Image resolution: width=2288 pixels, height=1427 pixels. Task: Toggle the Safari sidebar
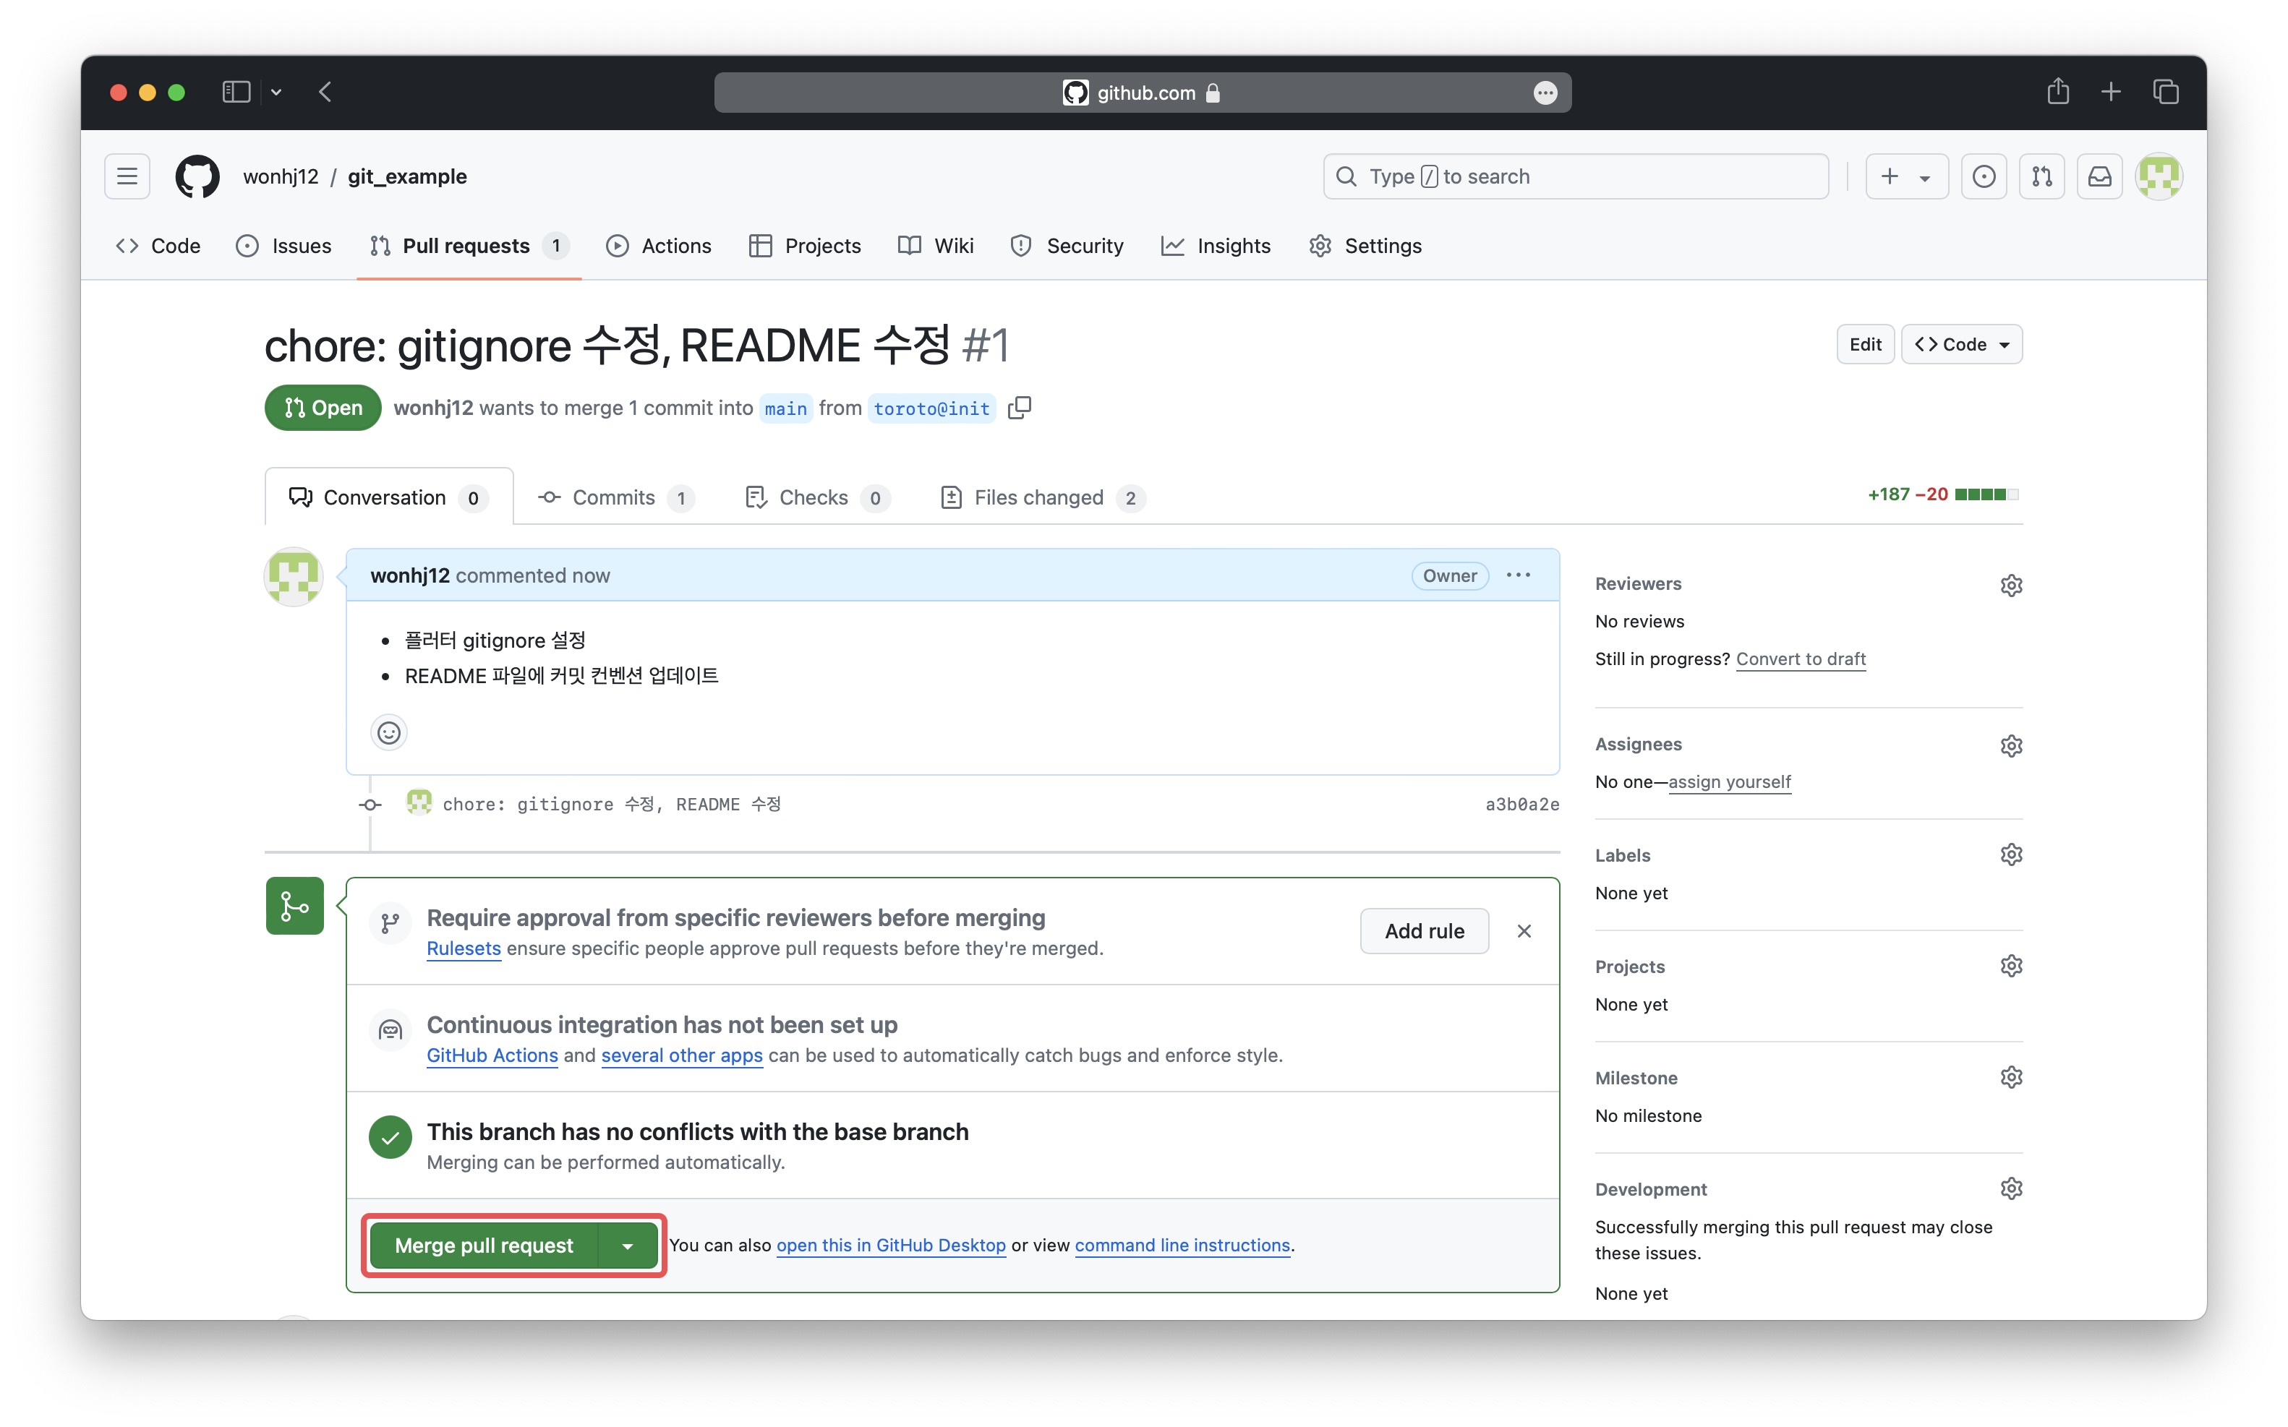(x=236, y=93)
